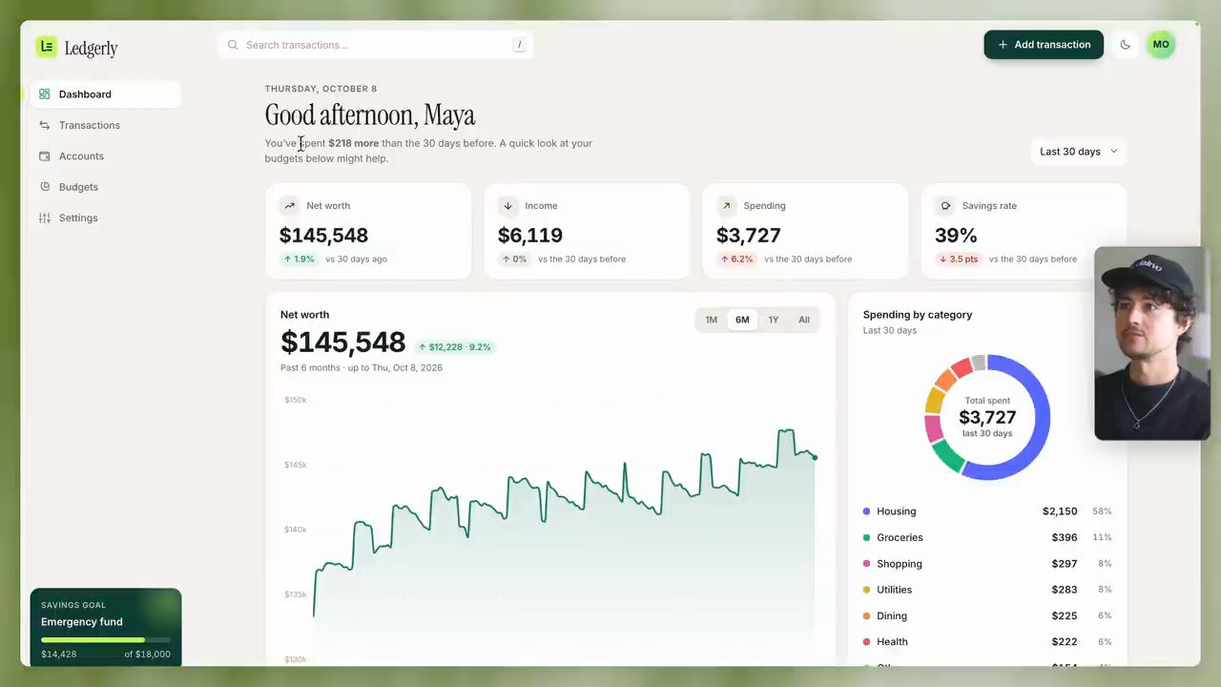Click the slash shortcut badge in search
Viewport: 1221px width, 687px height.
(x=519, y=45)
